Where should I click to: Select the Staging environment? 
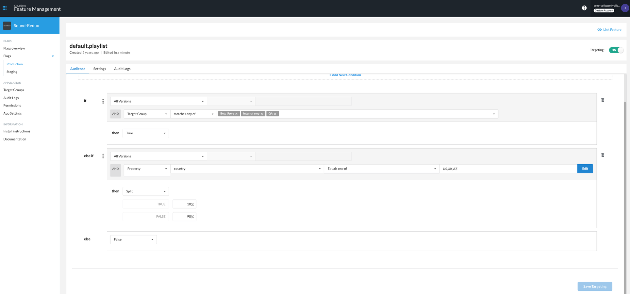point(12,72)
